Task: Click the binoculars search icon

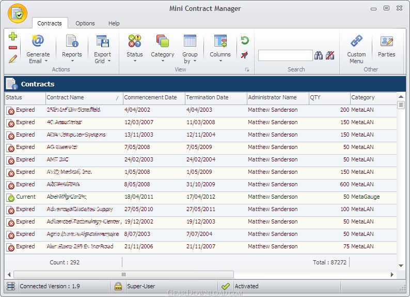Action: point(319,55)
